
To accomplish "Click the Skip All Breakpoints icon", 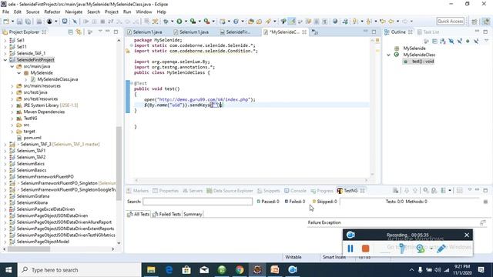I will coord(75,22).
